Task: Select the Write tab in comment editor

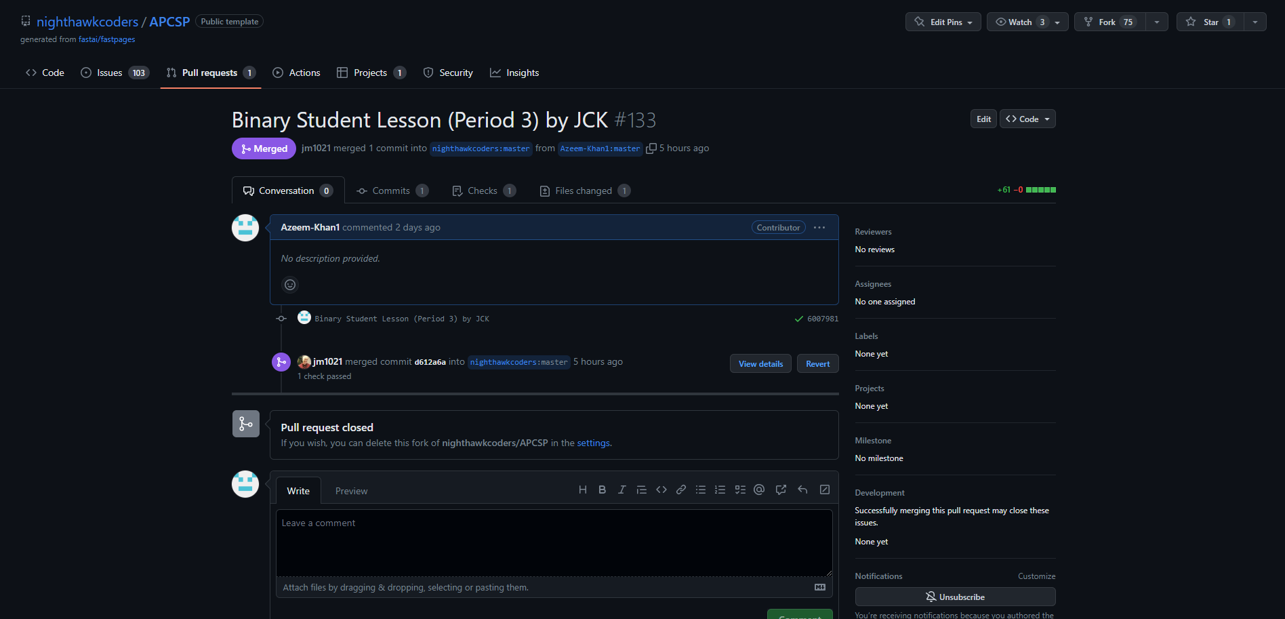Action: (x=298, y=491)
